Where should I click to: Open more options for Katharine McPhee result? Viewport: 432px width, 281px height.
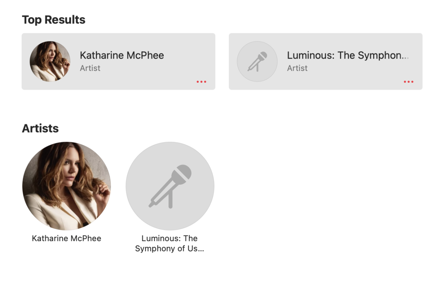[201, 82]
